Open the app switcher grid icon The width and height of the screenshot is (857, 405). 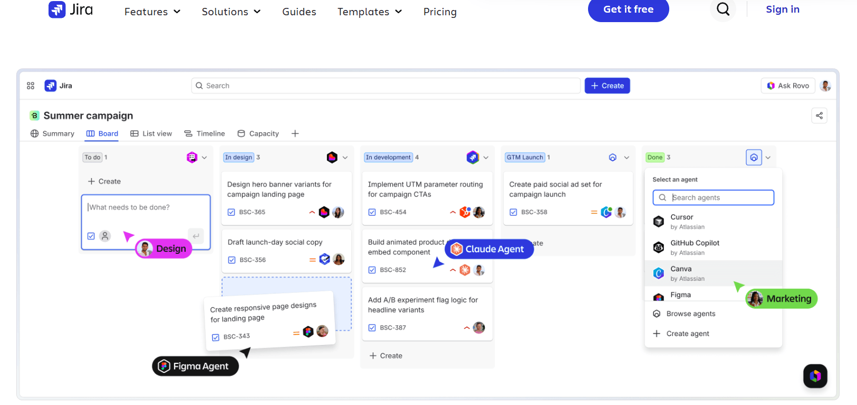[31, 85]
